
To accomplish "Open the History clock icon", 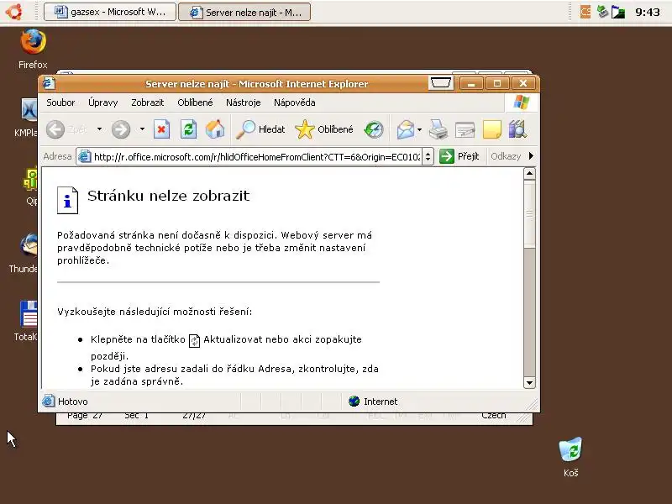I will [374, 129].
